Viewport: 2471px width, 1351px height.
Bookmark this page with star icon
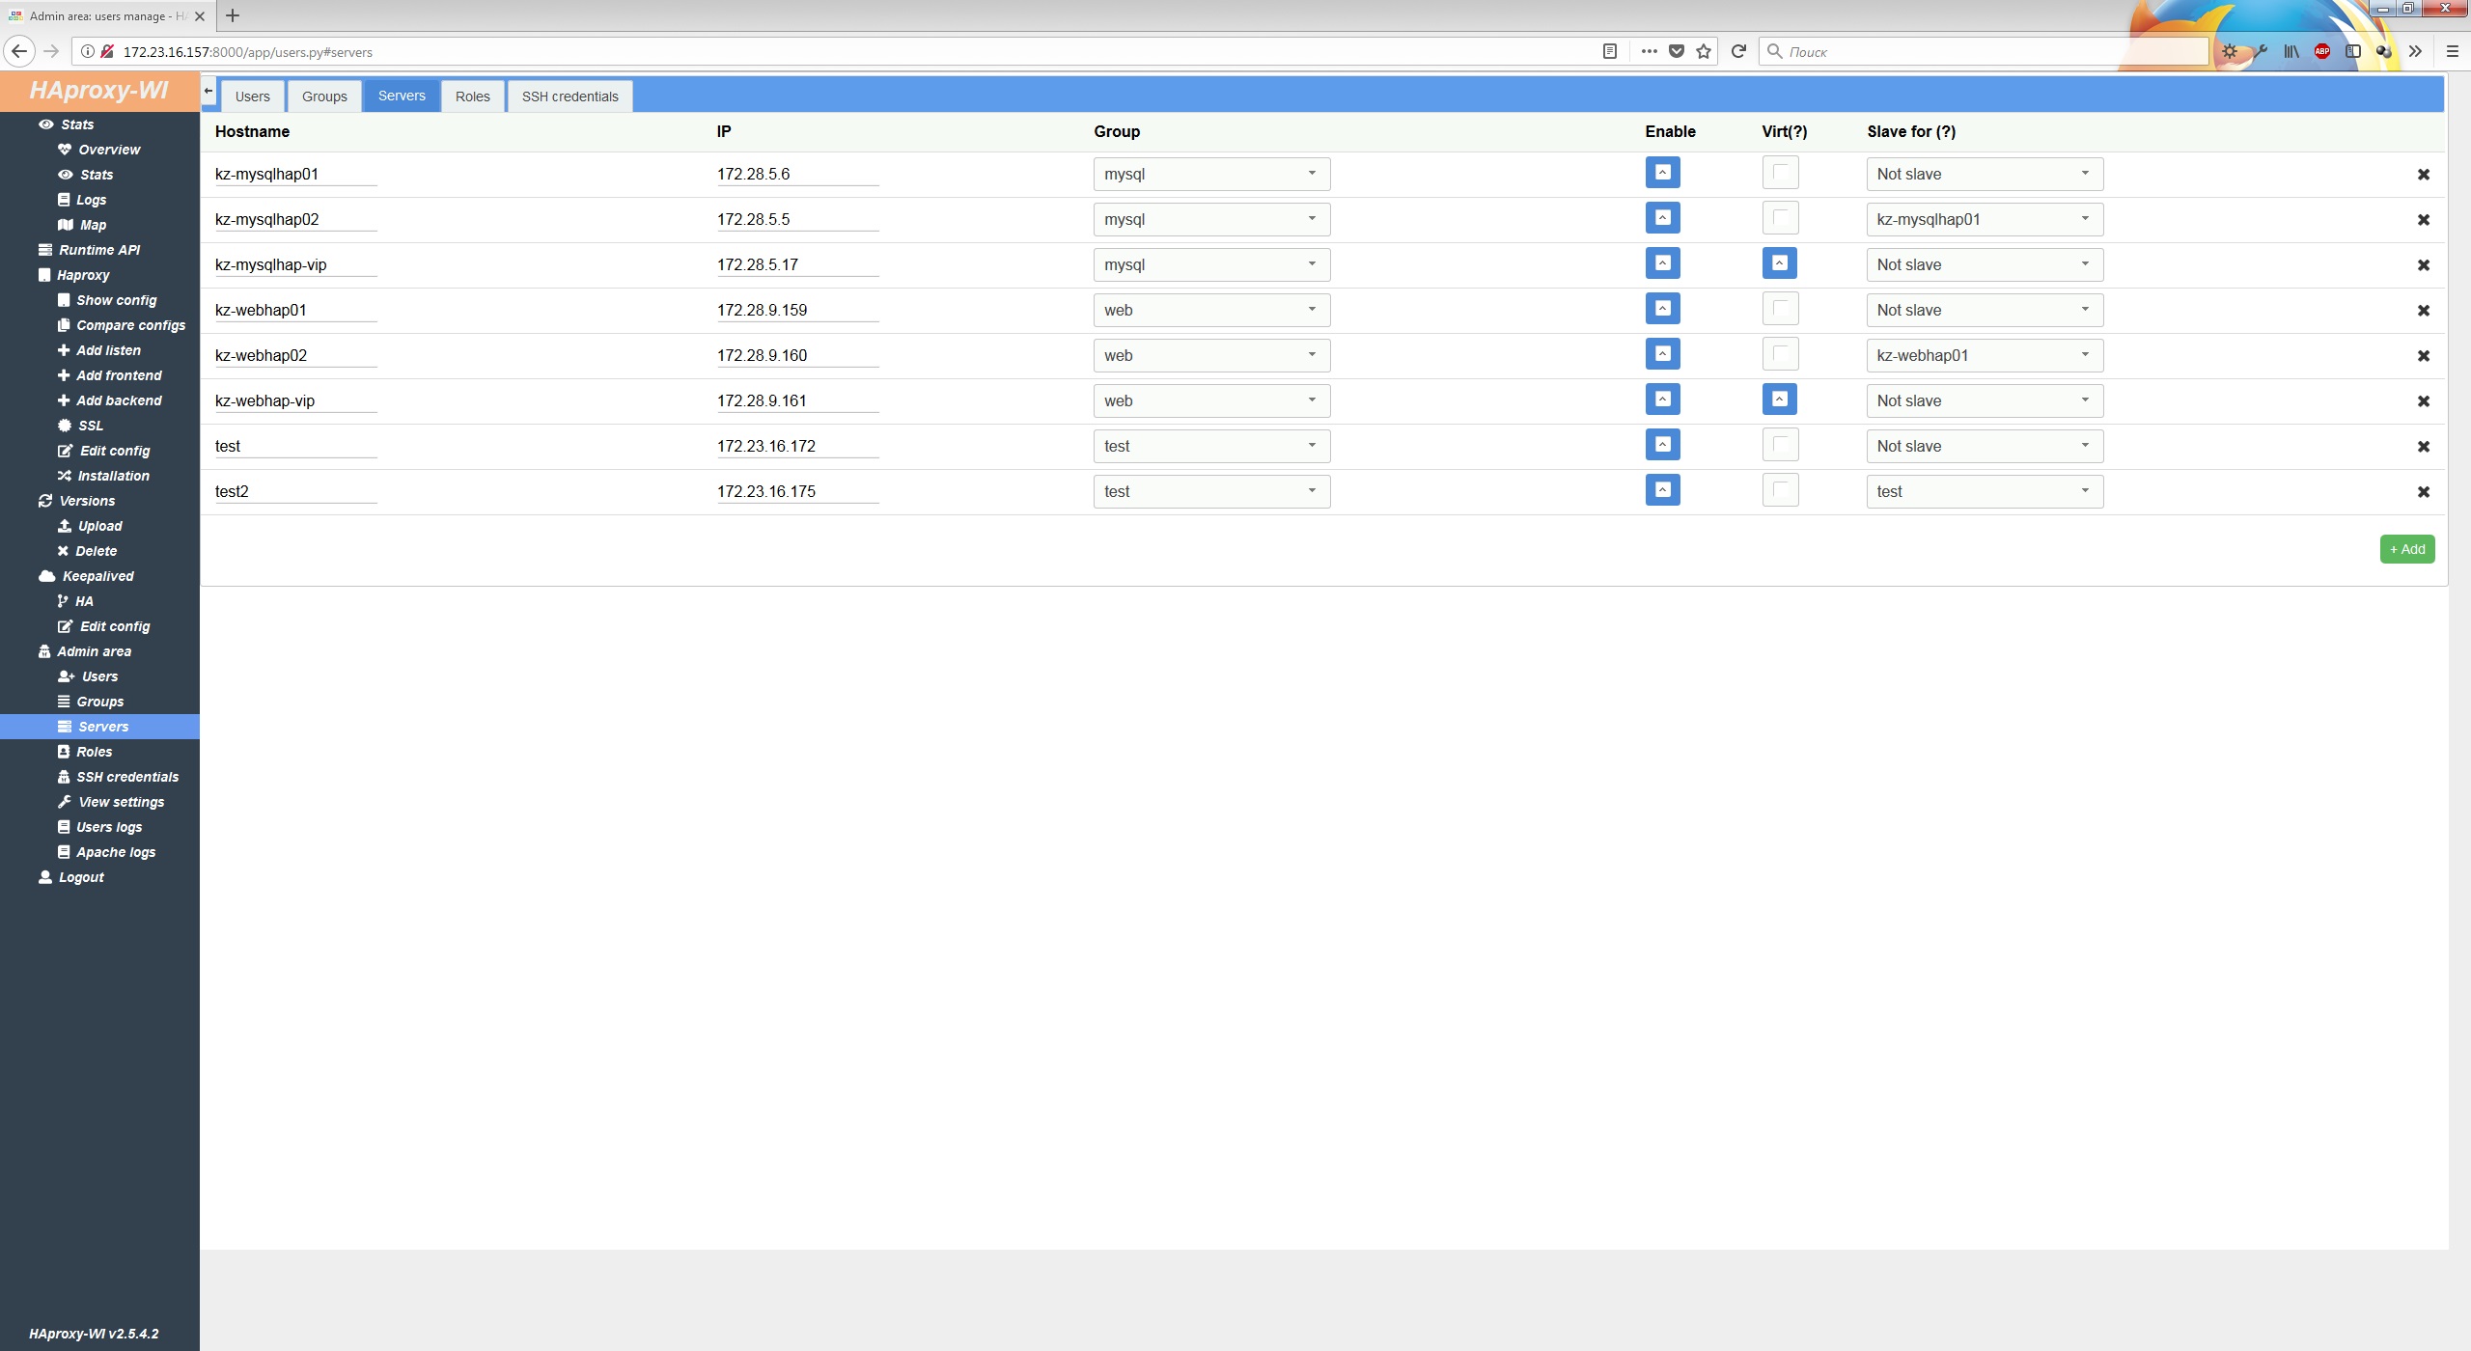tap(1704, 51)
